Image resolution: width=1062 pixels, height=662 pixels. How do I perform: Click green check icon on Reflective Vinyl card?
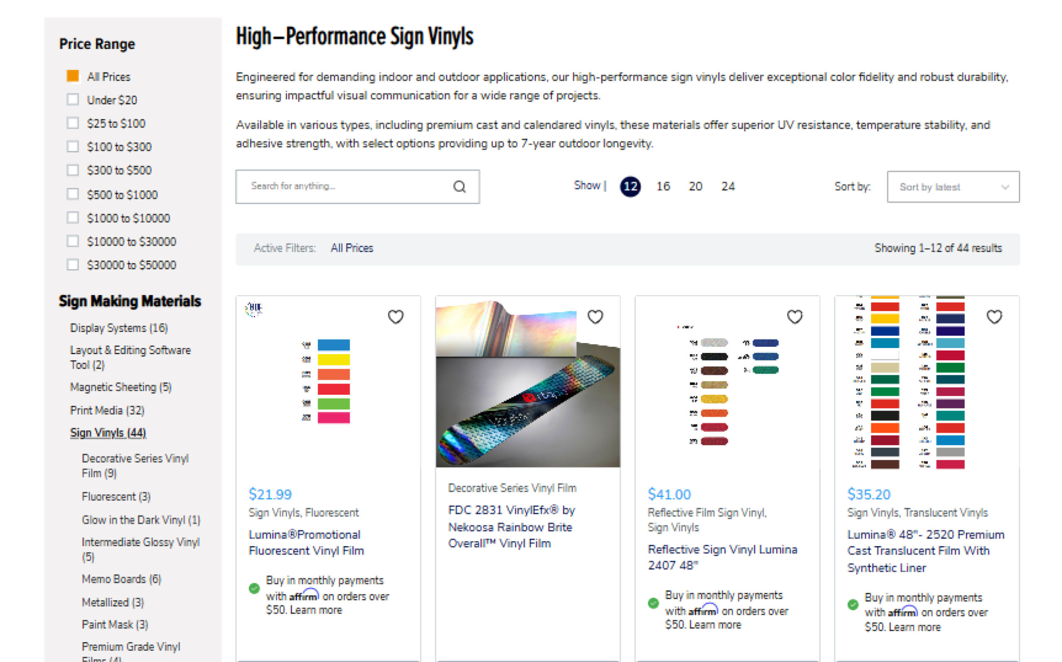[x=653, y=603]
